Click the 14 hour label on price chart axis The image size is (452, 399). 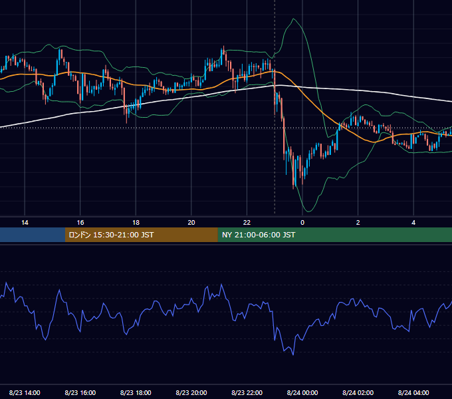[x=25, y=223]
